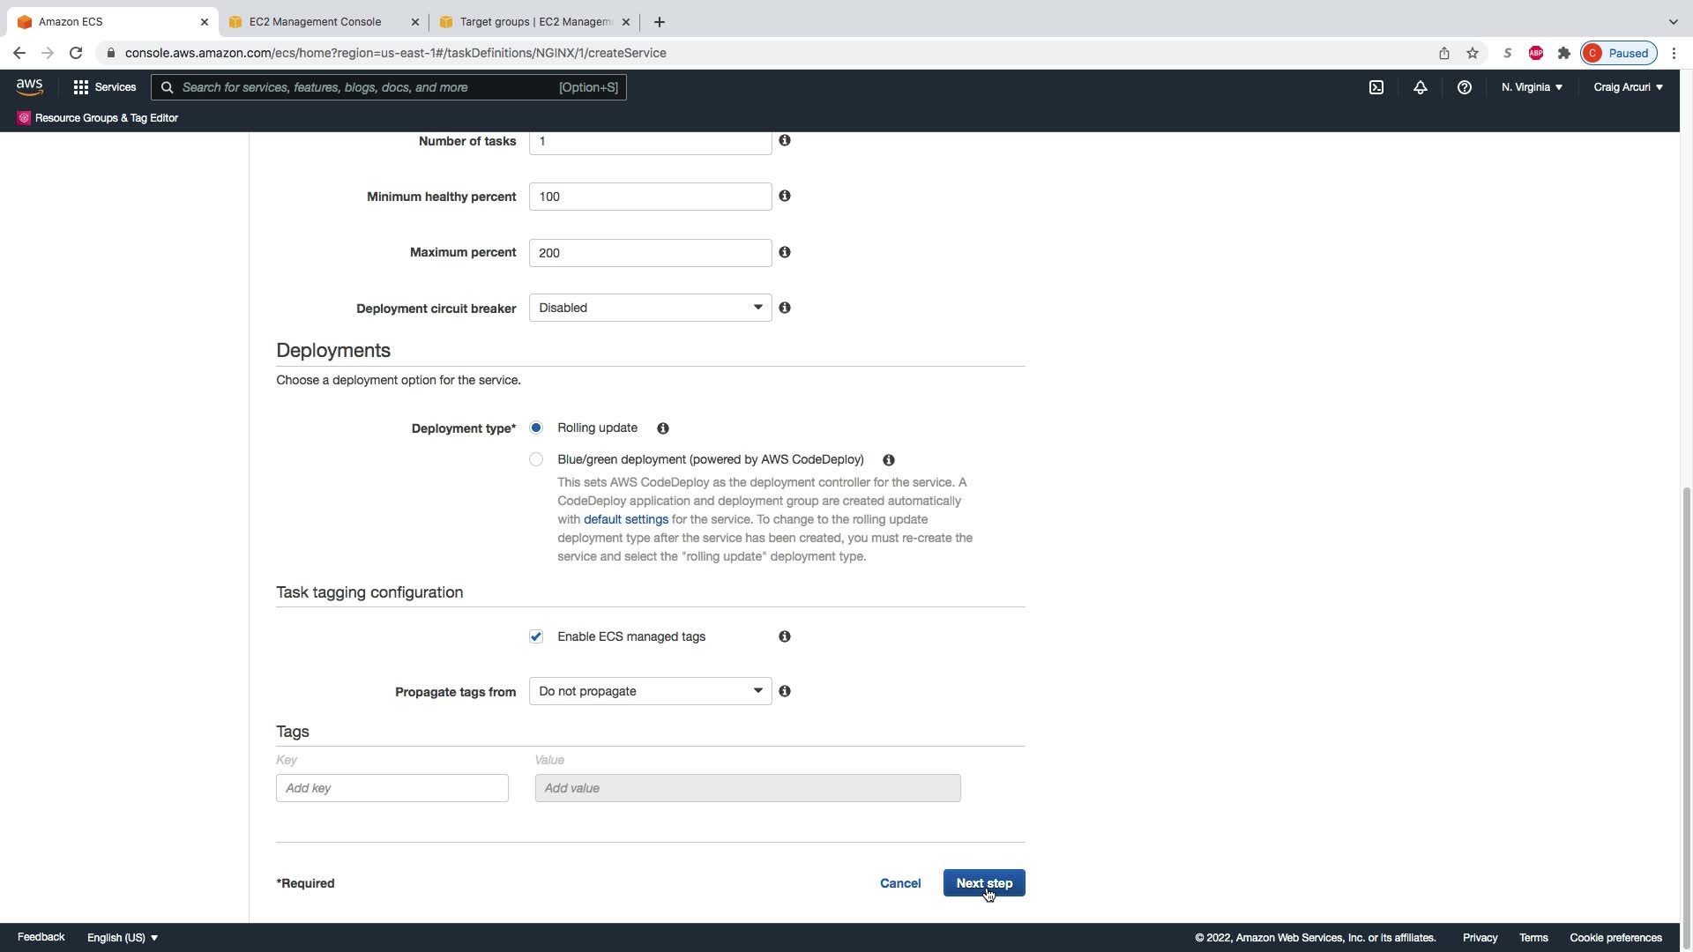This screenshot has width=1693, height=952.
Task: Open N. Virginia region selector
Action: pyautogui.click(x=1532, y=87)
